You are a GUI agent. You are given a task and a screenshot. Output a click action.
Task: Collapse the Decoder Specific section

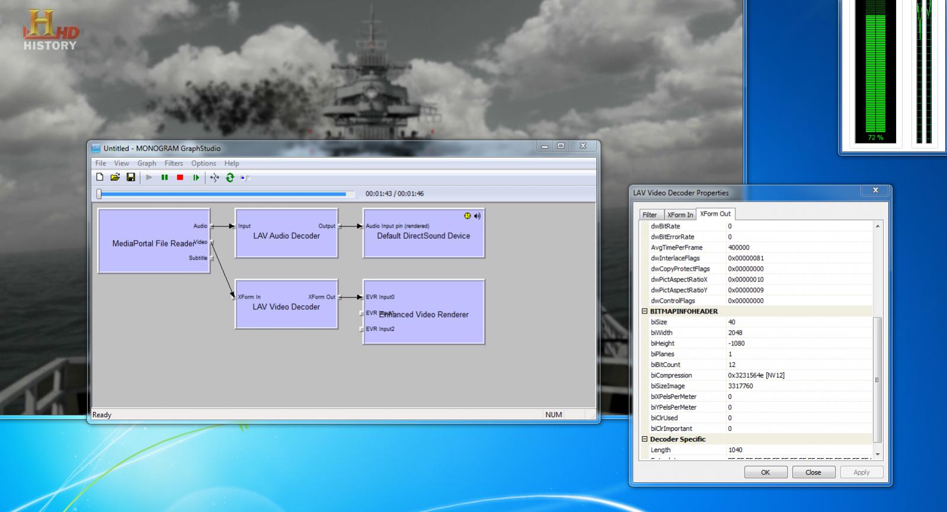pos(645,439)
